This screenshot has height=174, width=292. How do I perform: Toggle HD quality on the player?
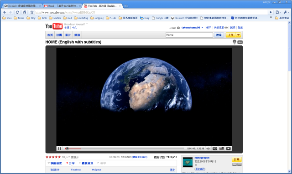tap(215, 149)
